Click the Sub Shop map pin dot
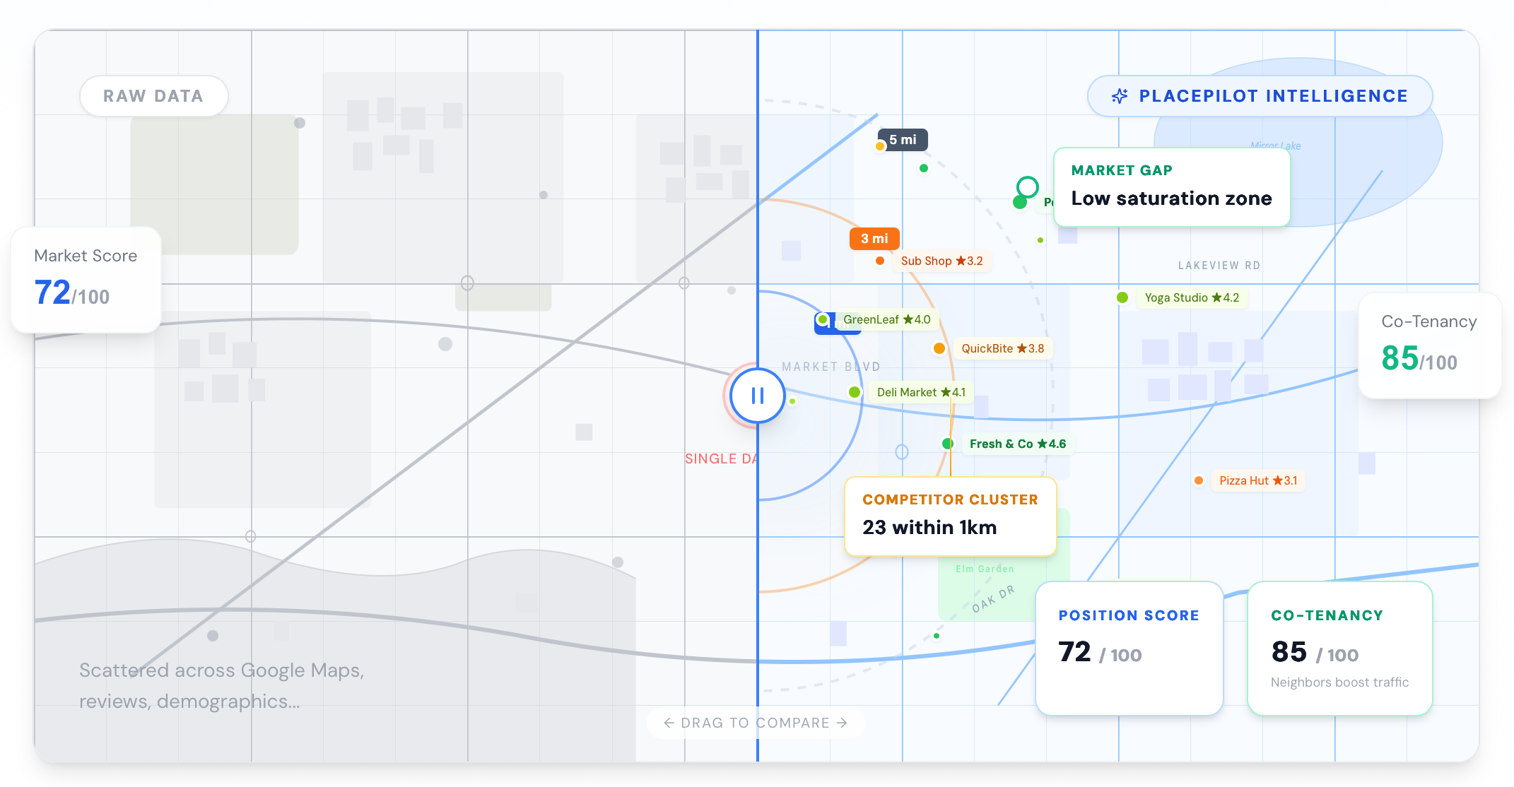Viewport: 1514px width, 787px height. tap(880, 261)
